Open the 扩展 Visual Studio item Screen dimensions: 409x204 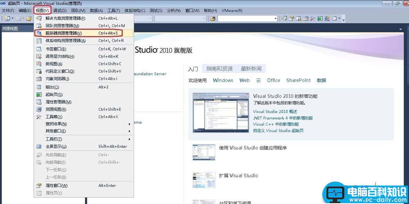(238, 175)
